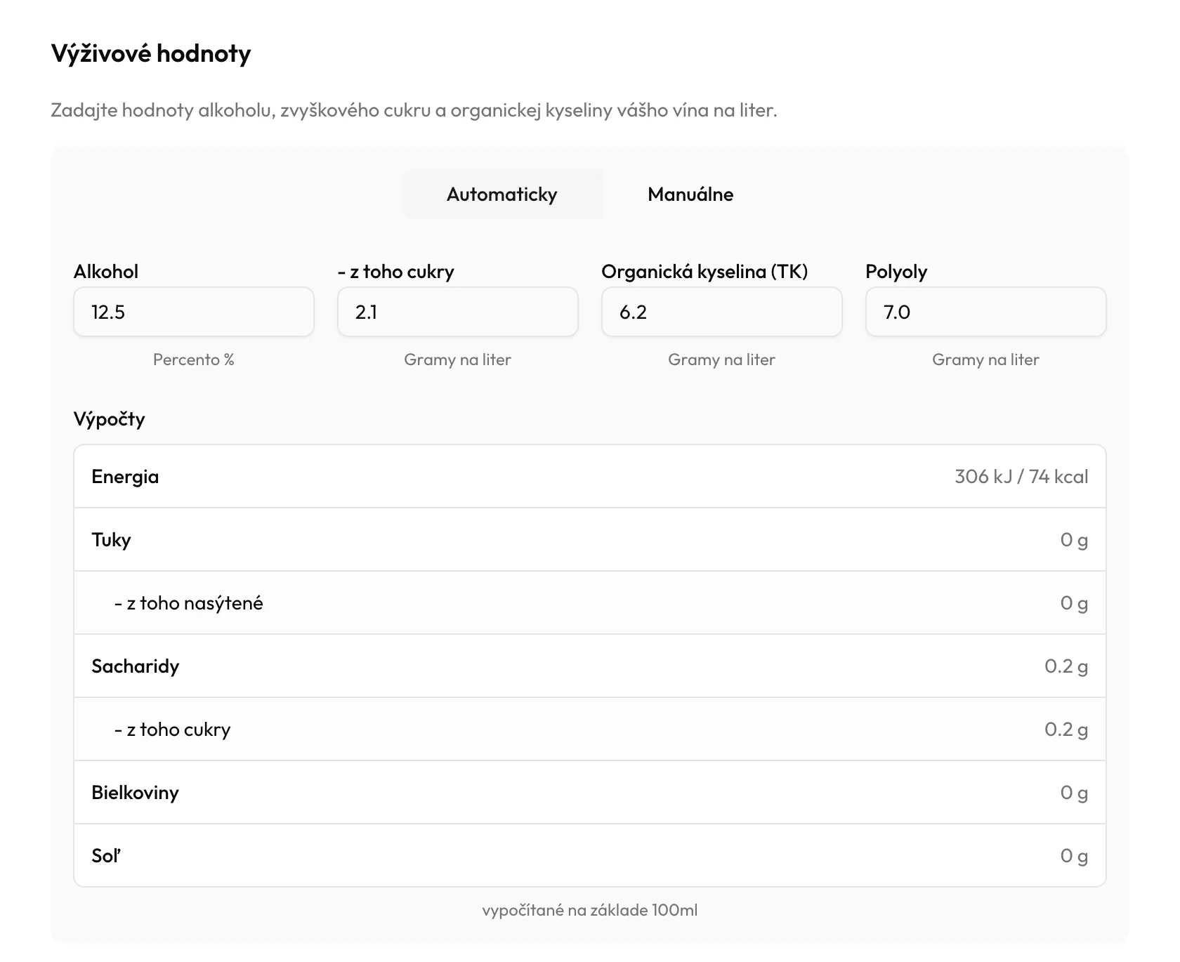Click the Bielkoviny value 0 g
The image size is (1180, 962).
pos(1074,793)
